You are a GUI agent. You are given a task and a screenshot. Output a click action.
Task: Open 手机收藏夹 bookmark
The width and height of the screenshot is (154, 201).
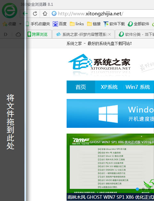[38, 24]
